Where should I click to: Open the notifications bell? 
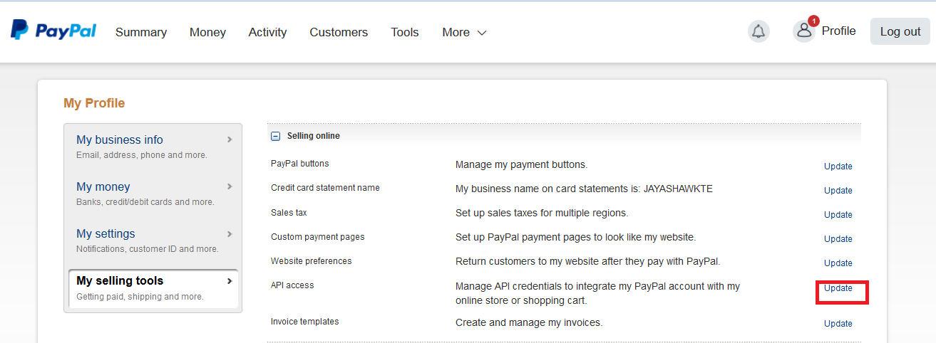[x=758, y=31]
